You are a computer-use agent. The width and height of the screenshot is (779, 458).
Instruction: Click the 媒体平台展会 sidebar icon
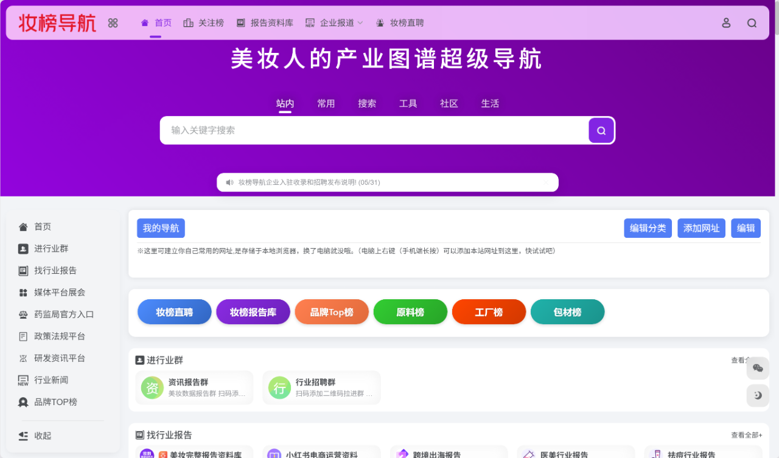tap(23, 293)
